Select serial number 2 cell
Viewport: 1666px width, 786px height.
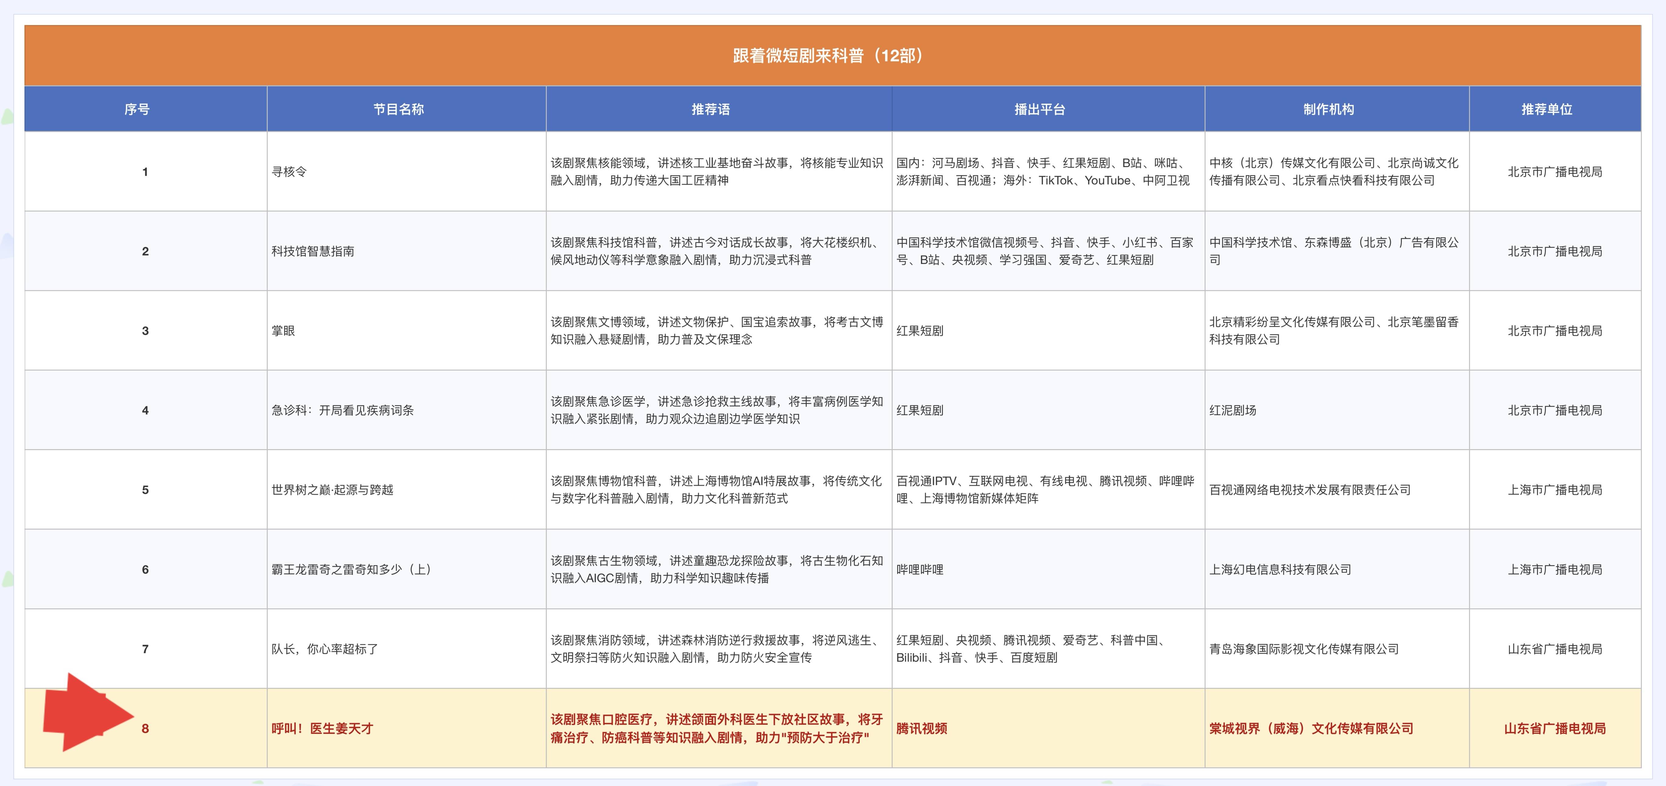[145, 251]
